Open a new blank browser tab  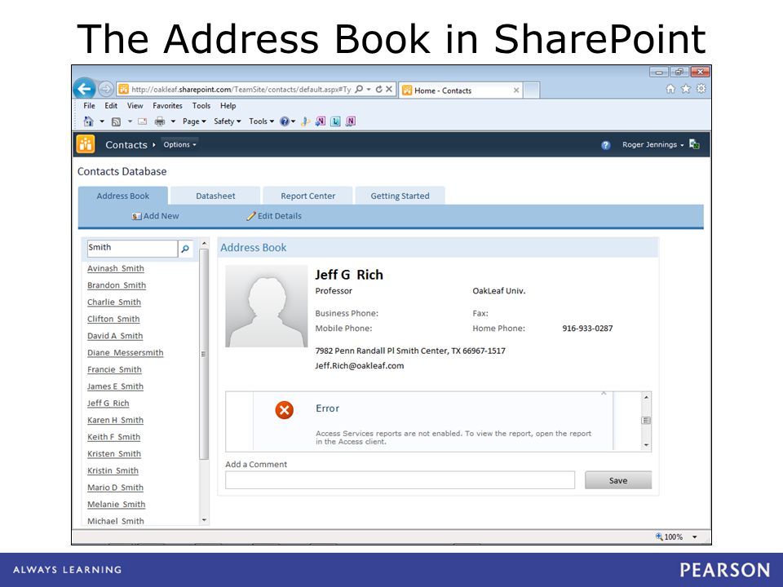(531, 90)
